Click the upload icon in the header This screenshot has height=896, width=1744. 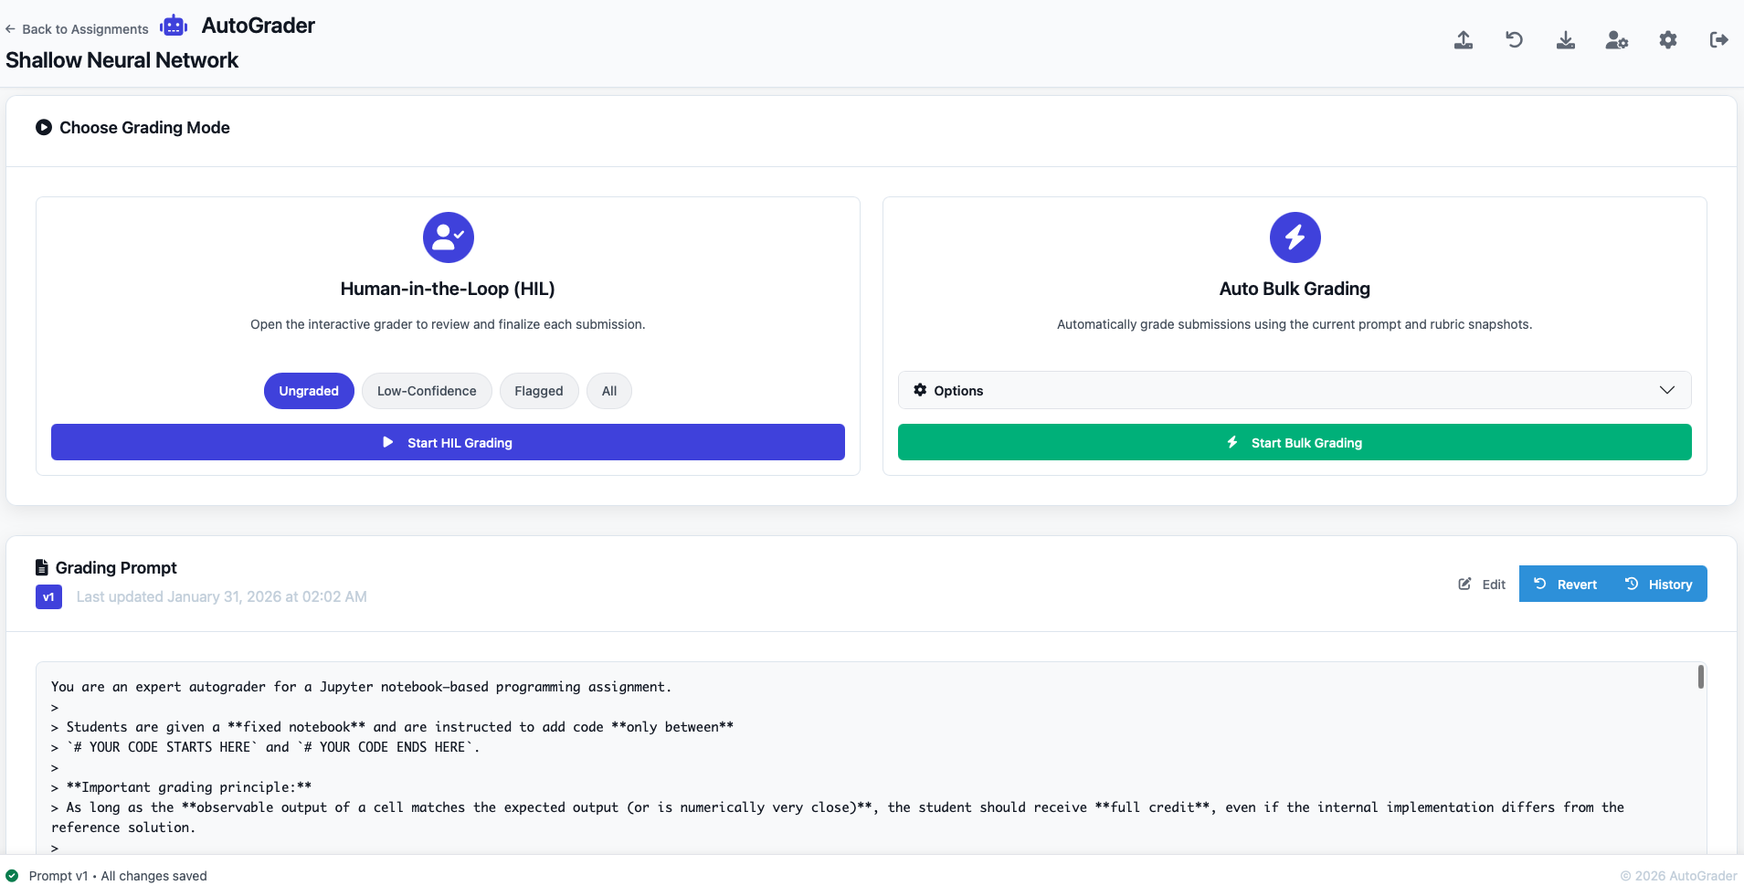1464,40
